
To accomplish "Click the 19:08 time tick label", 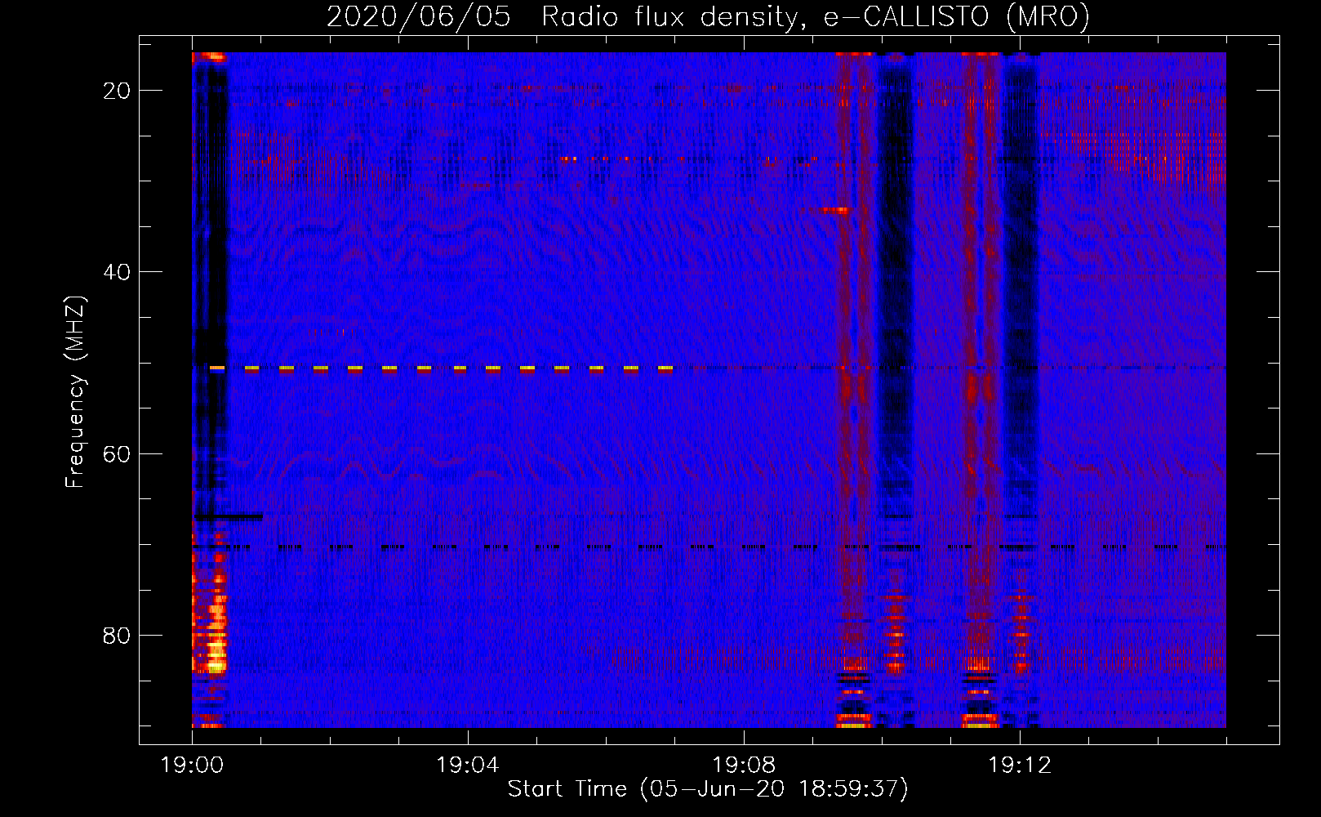I will tap(744, 766).
